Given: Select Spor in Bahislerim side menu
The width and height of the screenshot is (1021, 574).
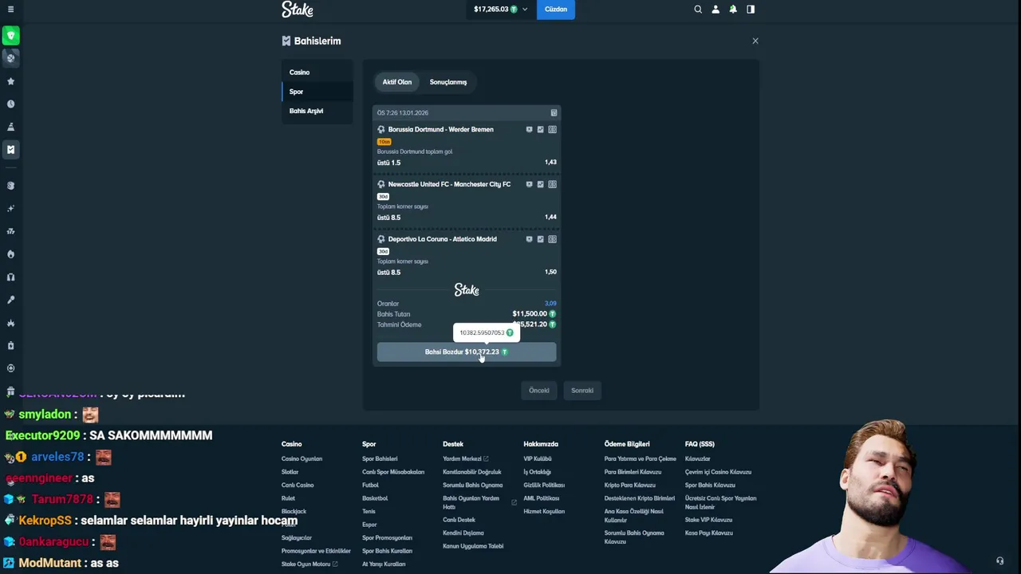Looking at the screenshot, I should [x=317, y=92].
